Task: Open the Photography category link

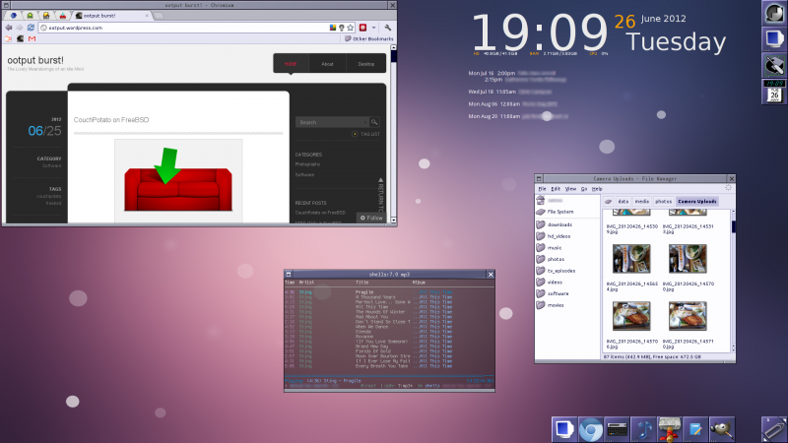Action: [307, 164]
